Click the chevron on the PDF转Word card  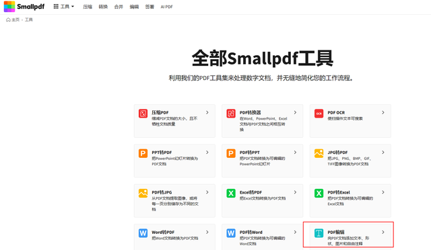(295, 232)
